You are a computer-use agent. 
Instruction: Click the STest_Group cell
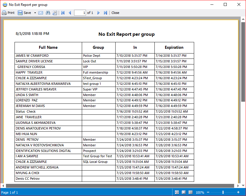pos(98,78)
